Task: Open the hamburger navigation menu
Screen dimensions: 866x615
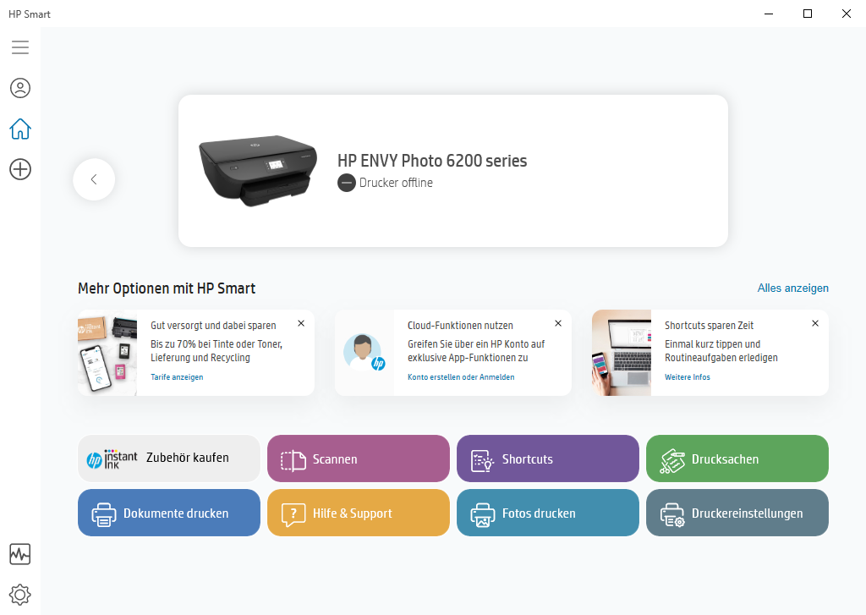Action: coord(20,47)
